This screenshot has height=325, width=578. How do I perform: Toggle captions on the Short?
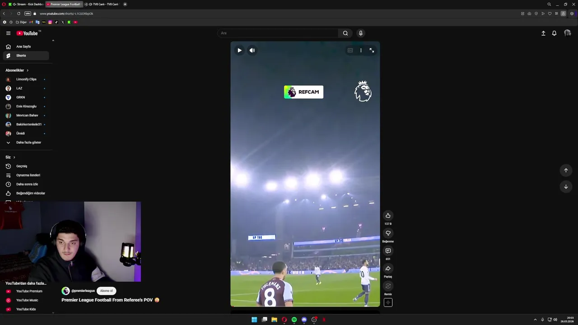point(350,50)
